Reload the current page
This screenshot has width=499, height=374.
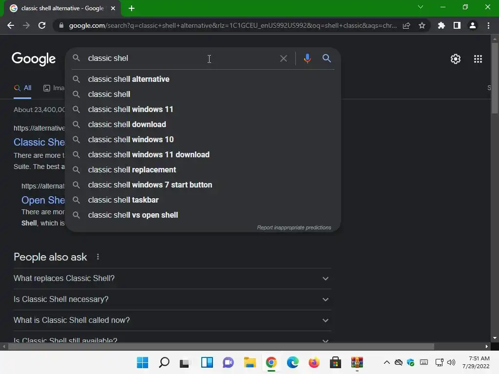pos(42,25)
